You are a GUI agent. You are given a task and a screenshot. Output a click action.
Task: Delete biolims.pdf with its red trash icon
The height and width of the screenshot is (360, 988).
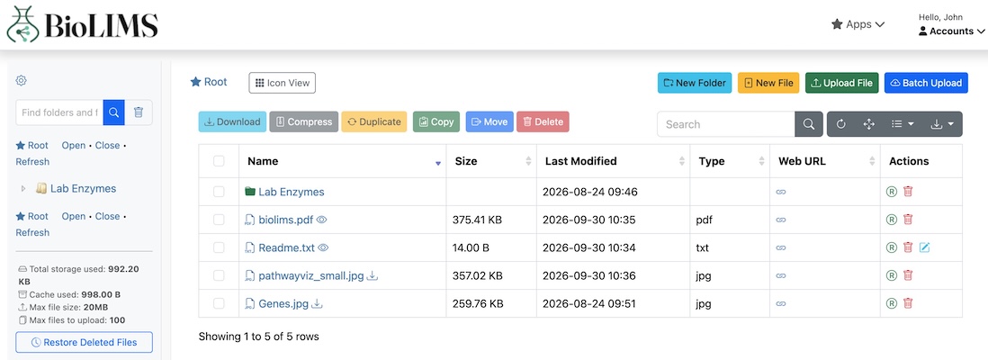[x=907, y=220]
